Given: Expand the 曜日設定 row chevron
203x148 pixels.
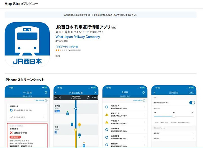Looking at the screenshot, I should pos(193,133).
